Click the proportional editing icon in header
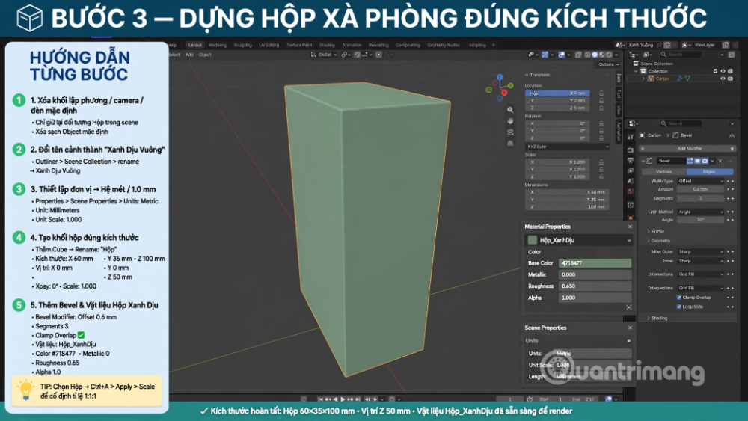This screenshot has width=748, height=421. coord(378,55)
